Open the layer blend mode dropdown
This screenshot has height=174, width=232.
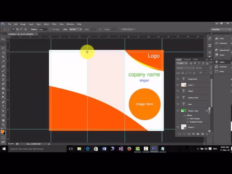click(x=185, y=68)
